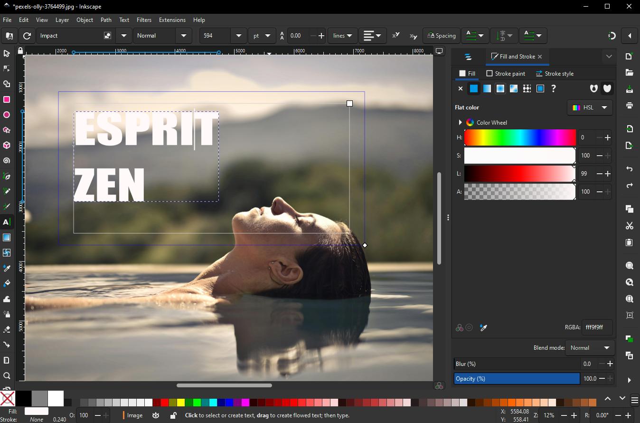Expand the Color Wheel section
This screenshot has width=640, height=423.
coord(460,122)
